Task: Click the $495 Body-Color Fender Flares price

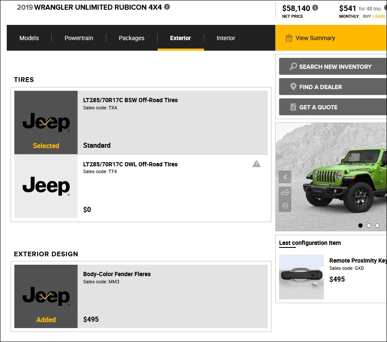Action: click(x=91, y=319)
